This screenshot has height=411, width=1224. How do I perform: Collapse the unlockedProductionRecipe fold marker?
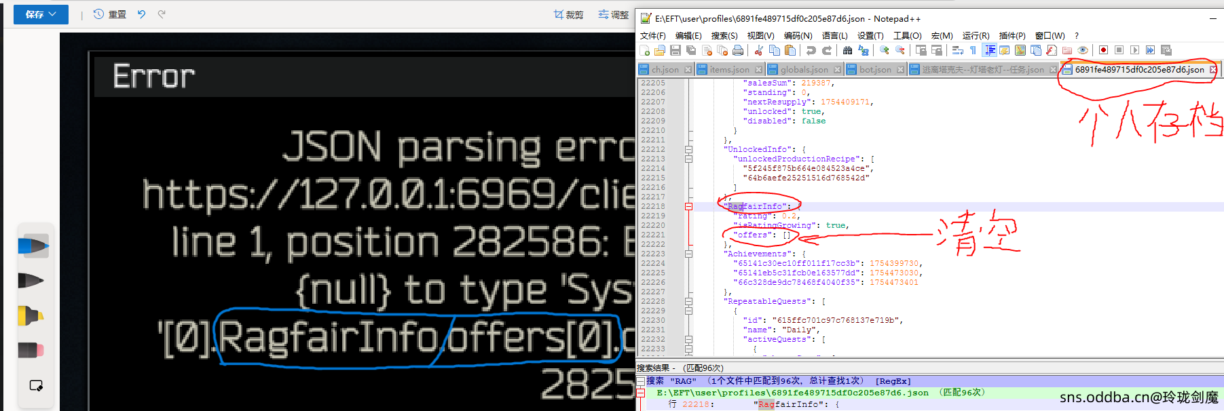[688, 159]
